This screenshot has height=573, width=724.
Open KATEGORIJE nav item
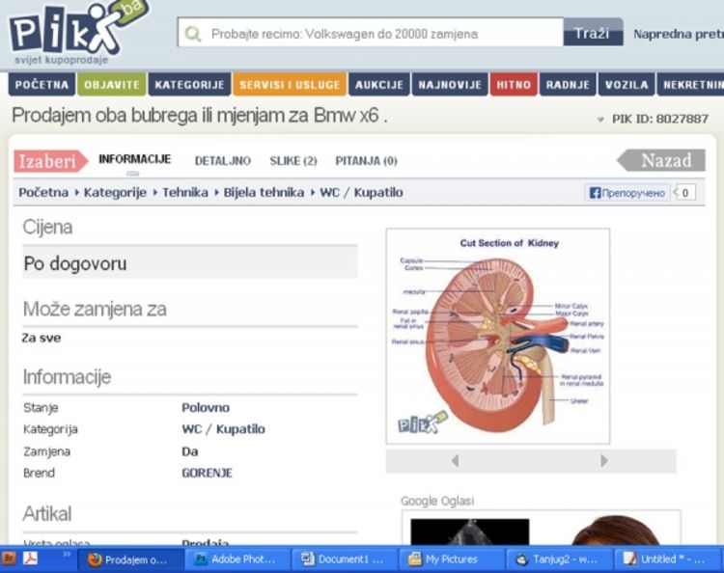pyautogui.click(x=189, y=85)
